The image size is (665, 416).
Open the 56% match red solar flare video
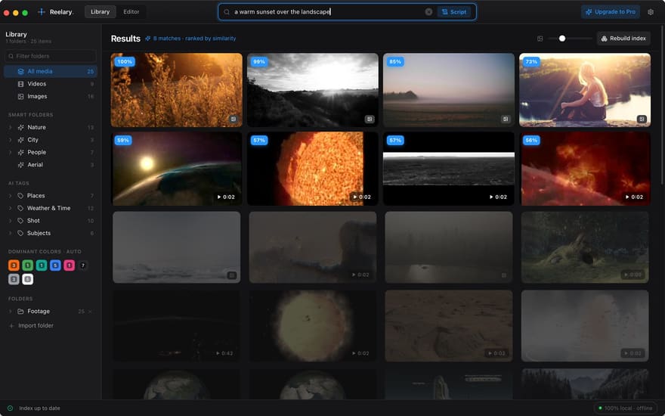585,169
